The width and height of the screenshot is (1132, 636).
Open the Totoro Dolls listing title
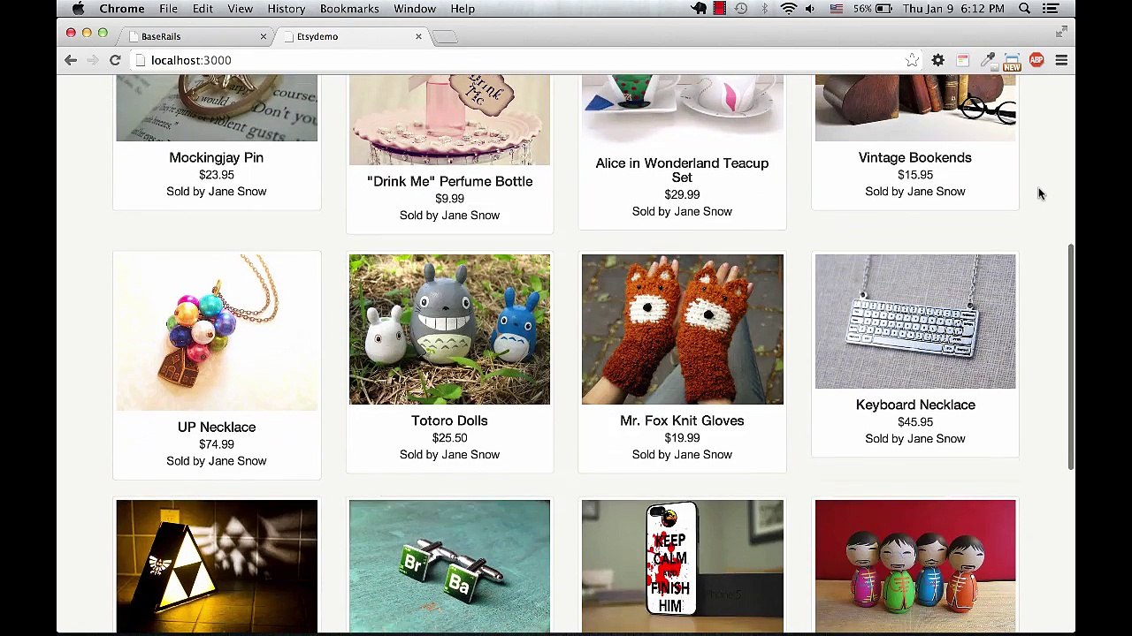coord(449,420)
